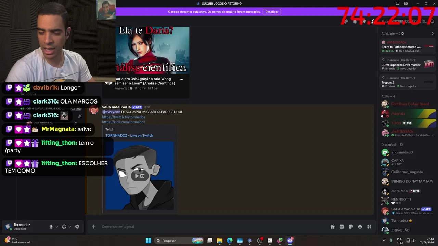
Task: Open the Tornnadoz user panel profile
Action: [21, 227]
